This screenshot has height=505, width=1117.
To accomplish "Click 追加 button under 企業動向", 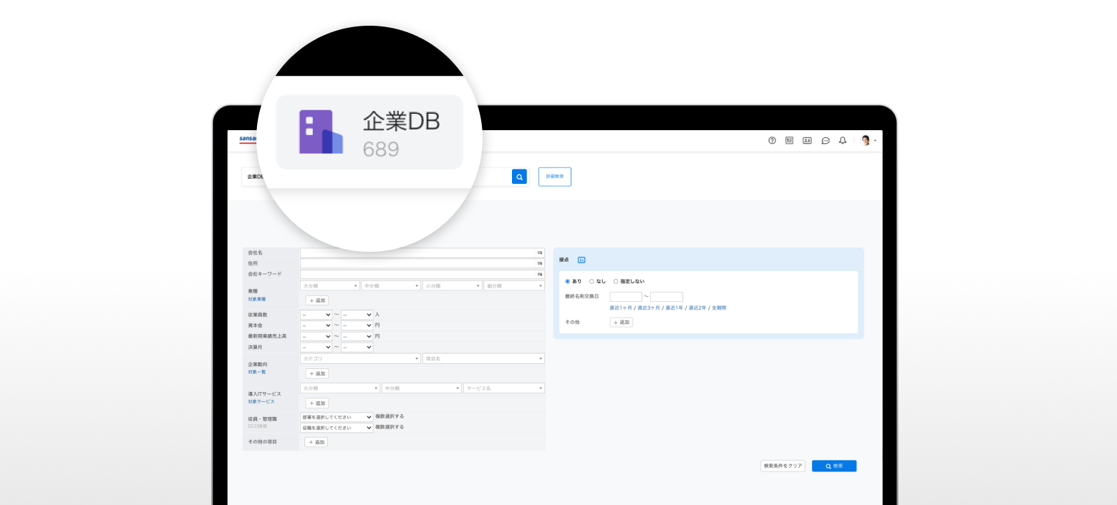I will [x=317, y=373].
